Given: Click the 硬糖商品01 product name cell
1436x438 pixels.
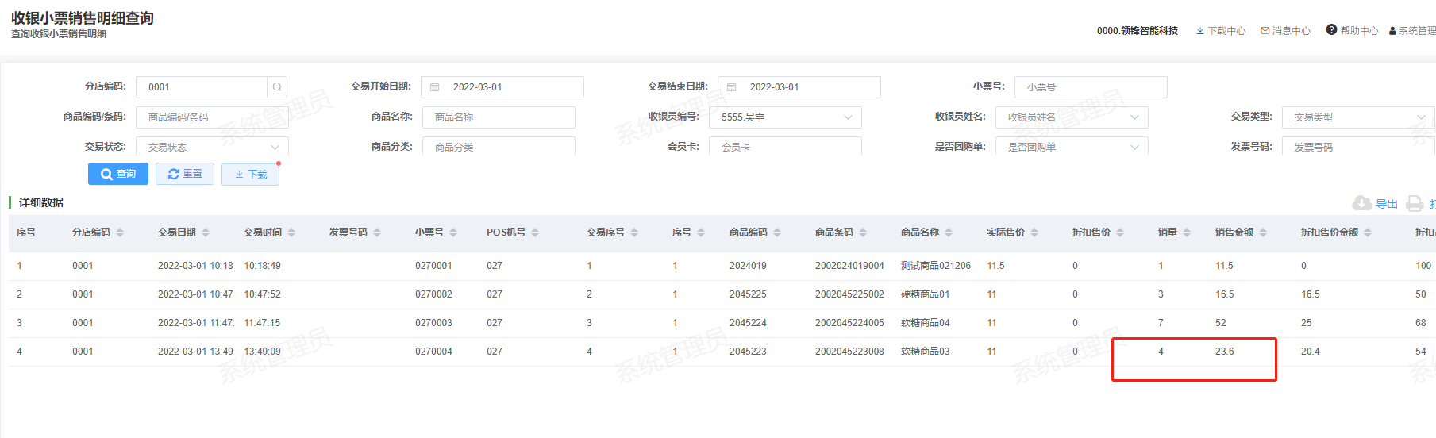Looking at the screenshot, I should pyautogui.click(x=925, y=294).
